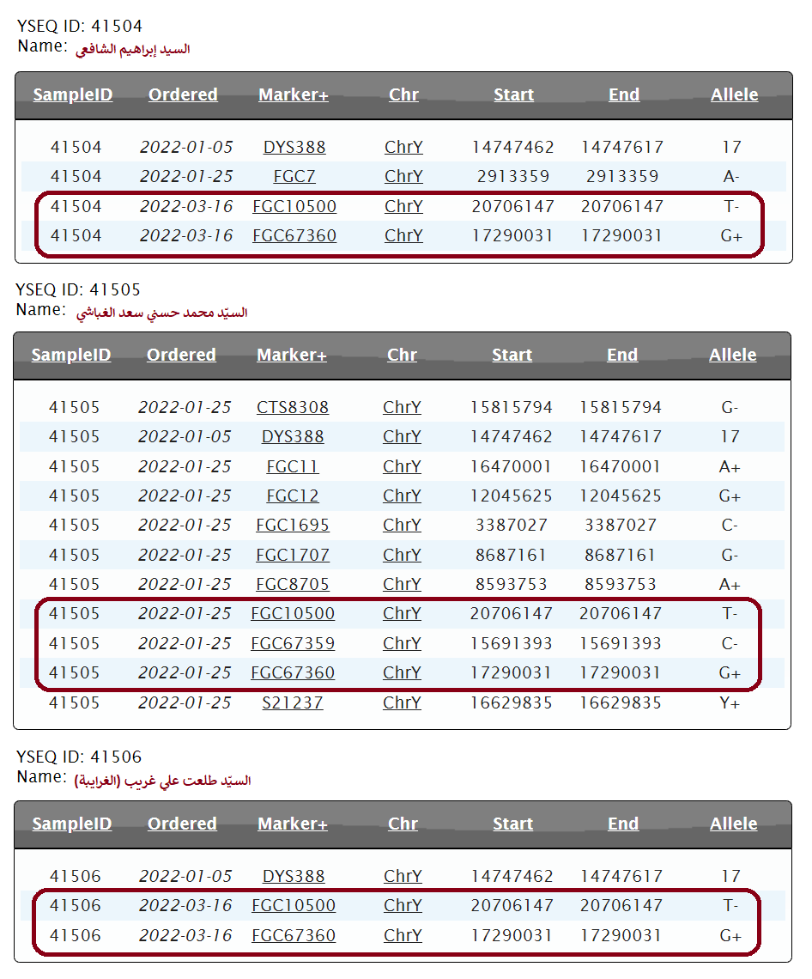Click the Ordered header in the 41505 table

point(181,356)
